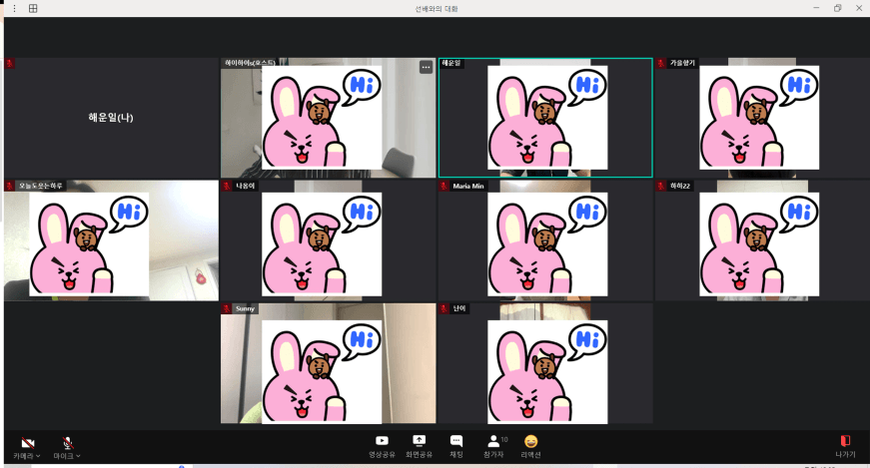Open more options on the host's tile

click(x=426, y=67)
